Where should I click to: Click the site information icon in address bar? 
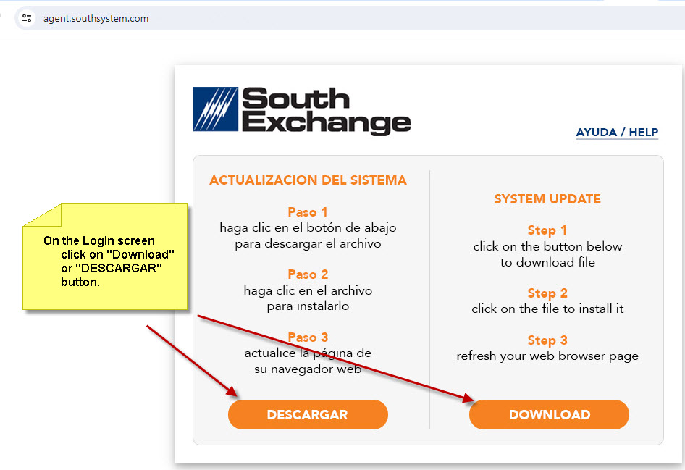[x=27, y=18]
